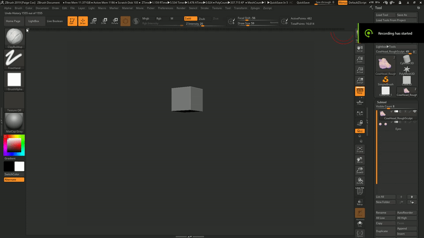Click the Local Symmetry icon
The height and width of the screenshot is (238, 424).
360,113
